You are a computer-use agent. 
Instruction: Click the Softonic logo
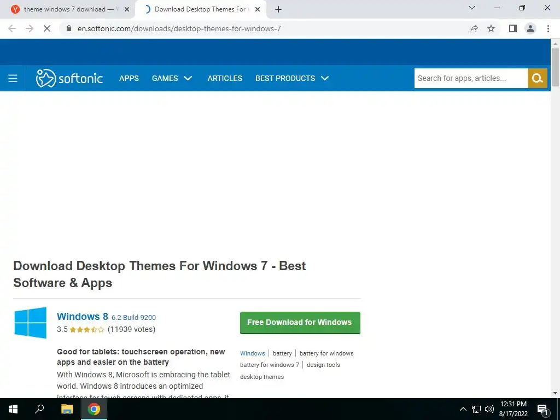pyautogui.click(x=69, y=78)
